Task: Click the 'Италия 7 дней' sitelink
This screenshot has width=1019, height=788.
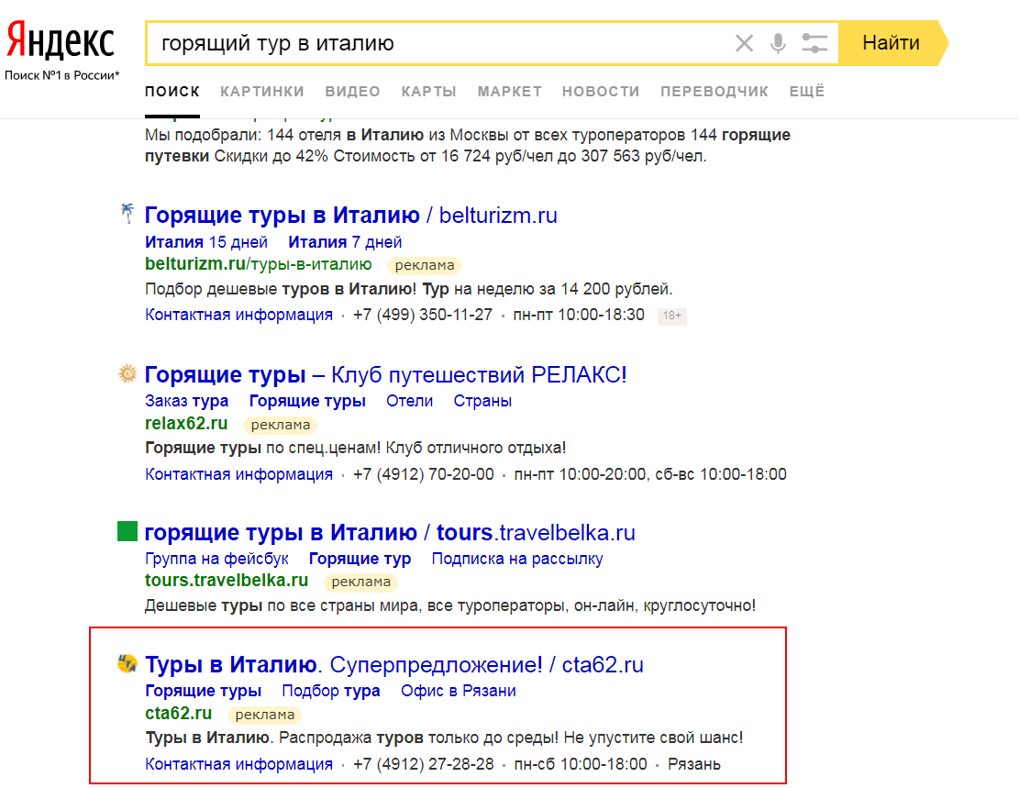Action: [x=345, y=242]
